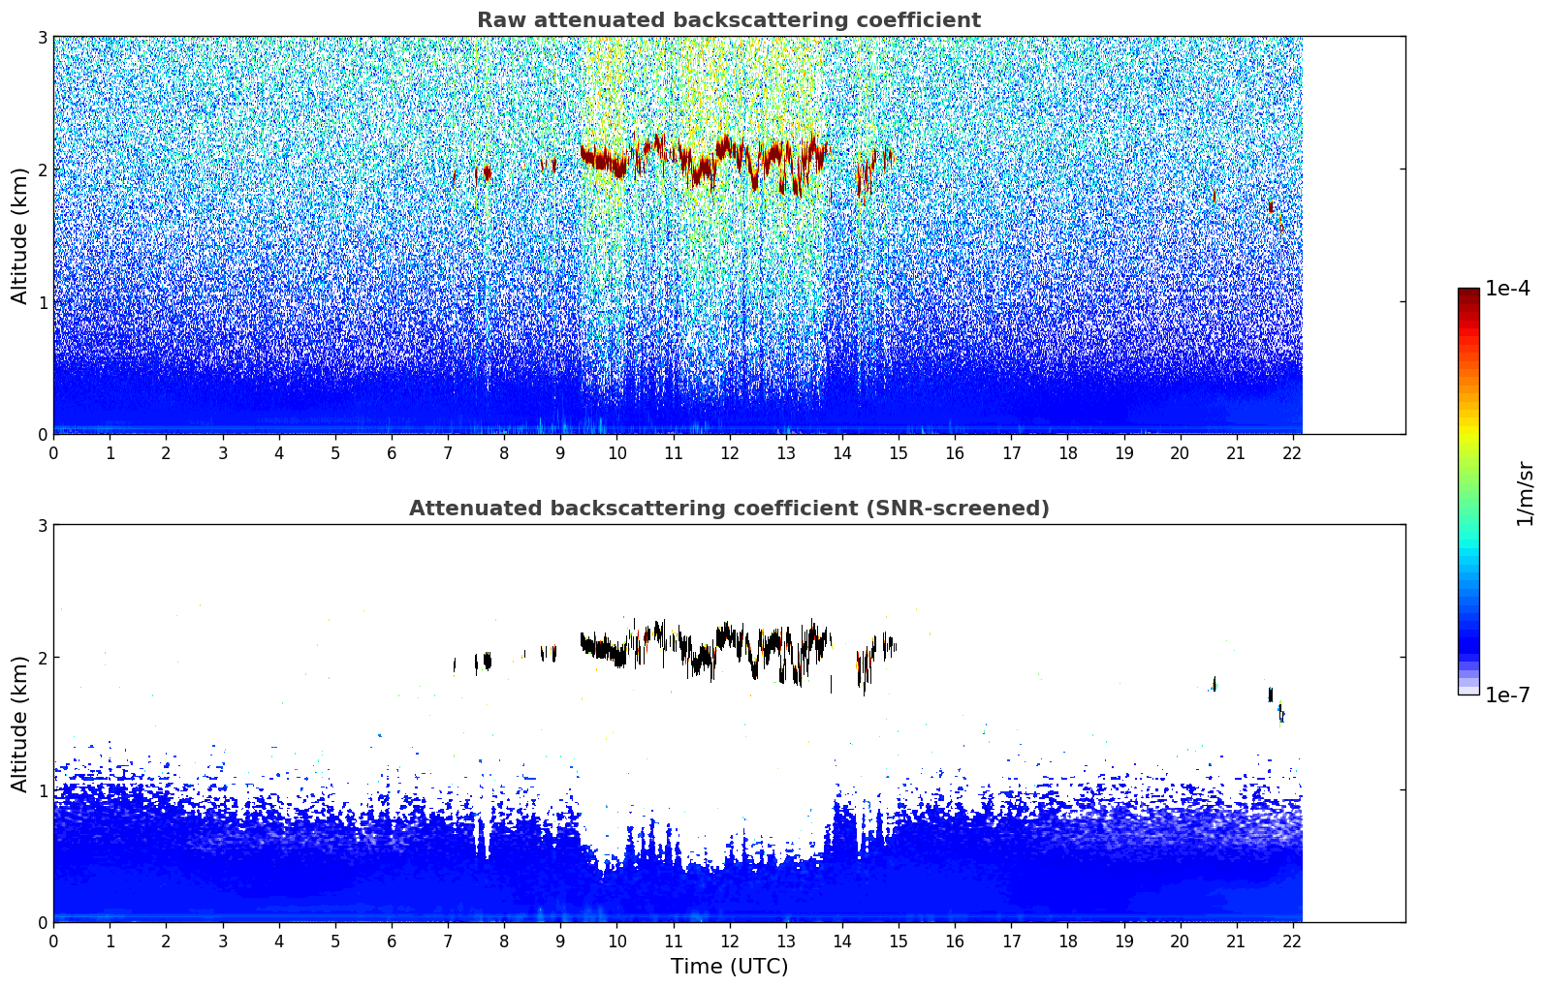Screen dimensions: 1546x988
Task: Click the hour 0 tick label on bottom plot
Action: pos(53,941)
